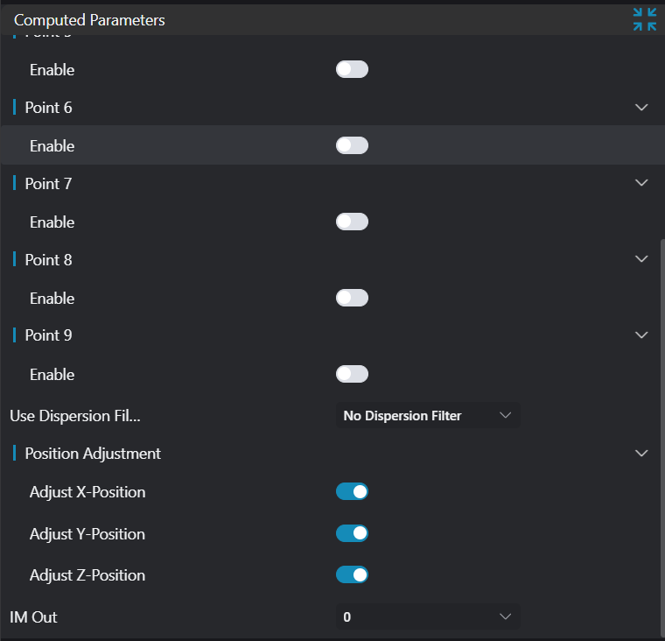Image resolution: width=665 pixels, height=641 pixels.
Task: Click the collapse panel icon in header
Action: pos(645,19)
